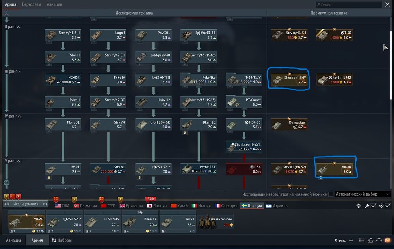Select the Япония nation tab
Screen dimensions: 394x249
pyautogui.click(x=157, y=206)
